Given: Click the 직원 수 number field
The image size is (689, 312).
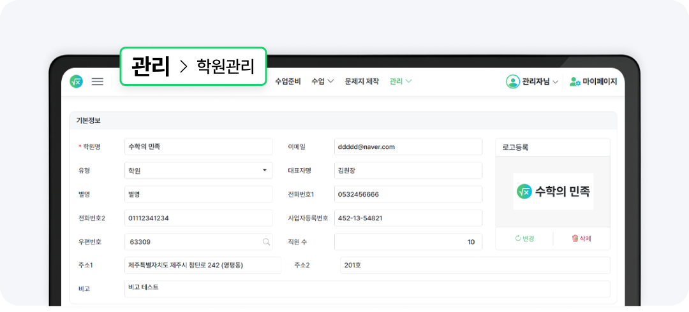Looking at the screenshot, I should tap(408, 242).
